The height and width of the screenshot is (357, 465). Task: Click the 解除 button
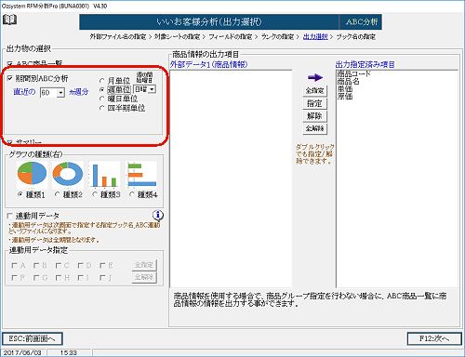(314, 116)
